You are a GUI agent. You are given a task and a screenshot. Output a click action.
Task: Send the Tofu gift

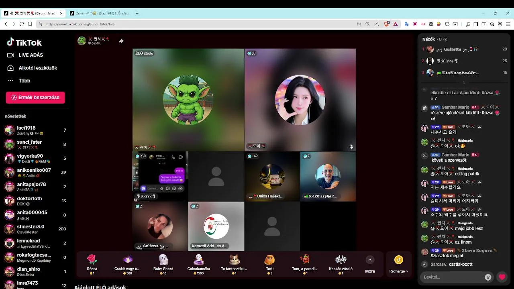269,264
